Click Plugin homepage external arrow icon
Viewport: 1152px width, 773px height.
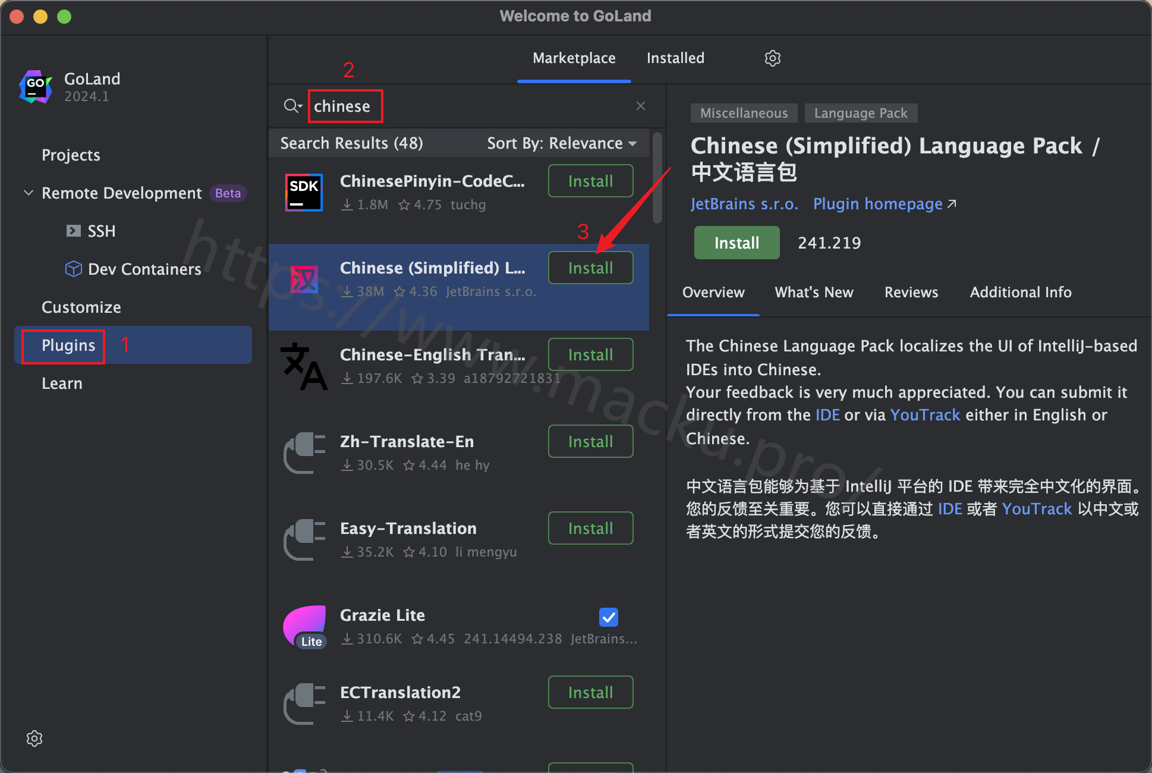click(x=952, y=204)
